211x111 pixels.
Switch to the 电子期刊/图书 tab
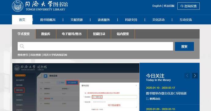(x=72, y=34)
